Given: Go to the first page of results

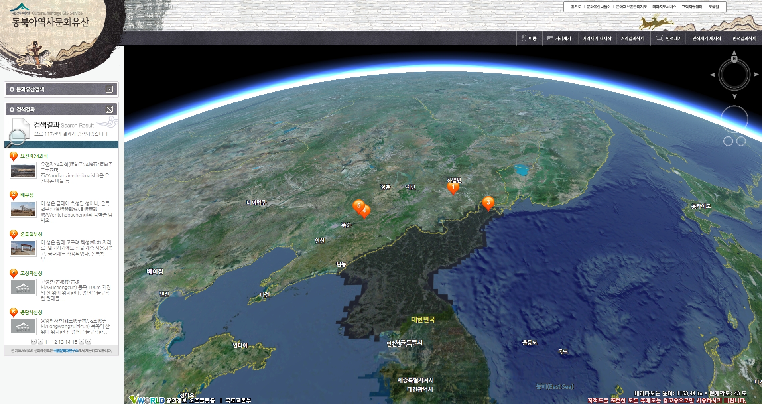Looking at the screenshot, I should (33, 342).
